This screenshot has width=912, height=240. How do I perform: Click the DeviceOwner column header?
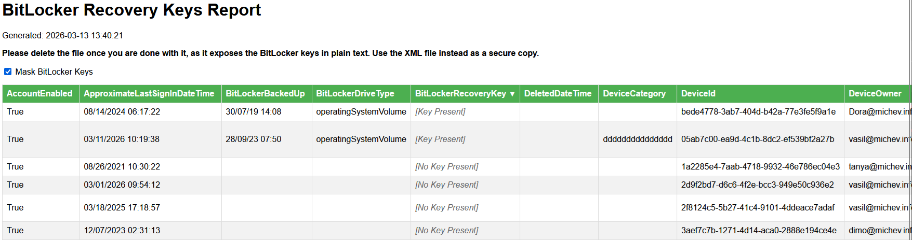(x=875, y=94)
